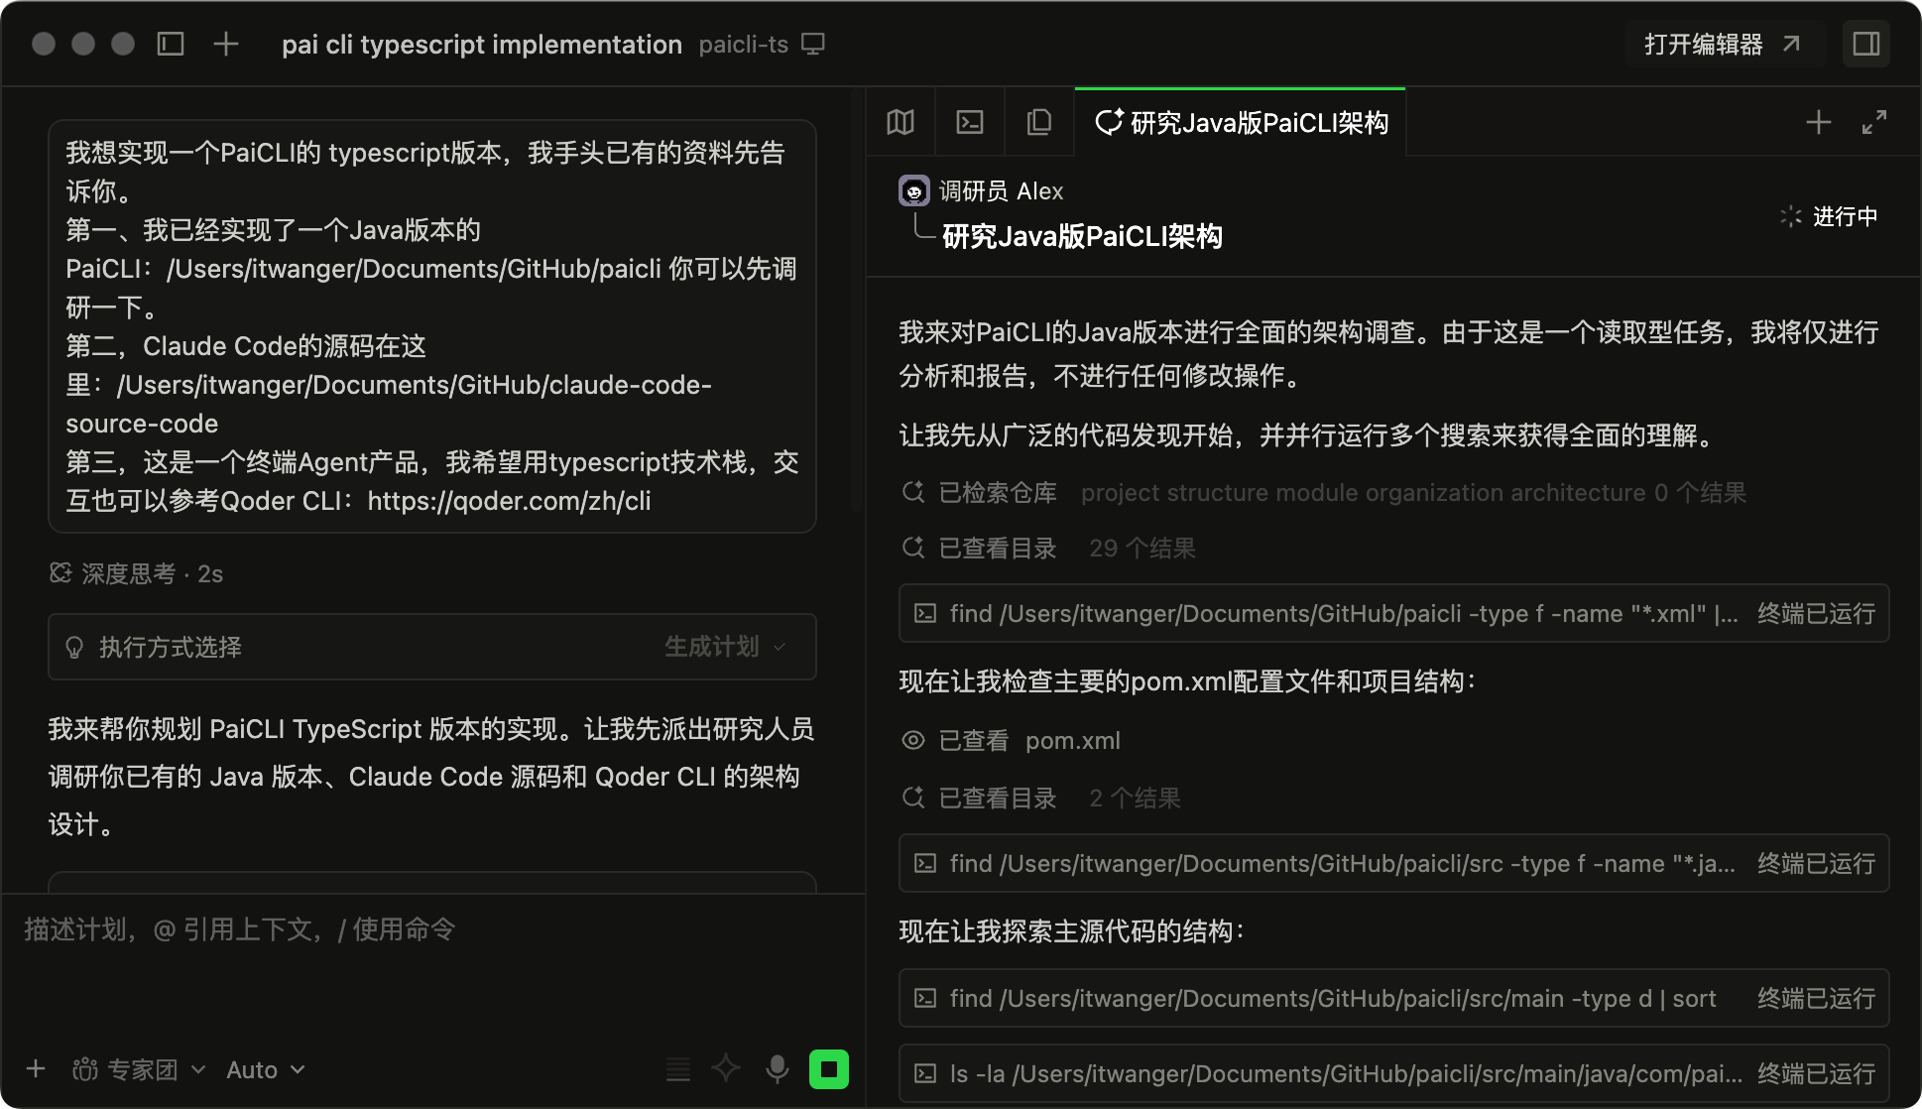This screenshot has width=1922, height=1109.
Task: Toggle the right side panel icon
Action: 1866,44
